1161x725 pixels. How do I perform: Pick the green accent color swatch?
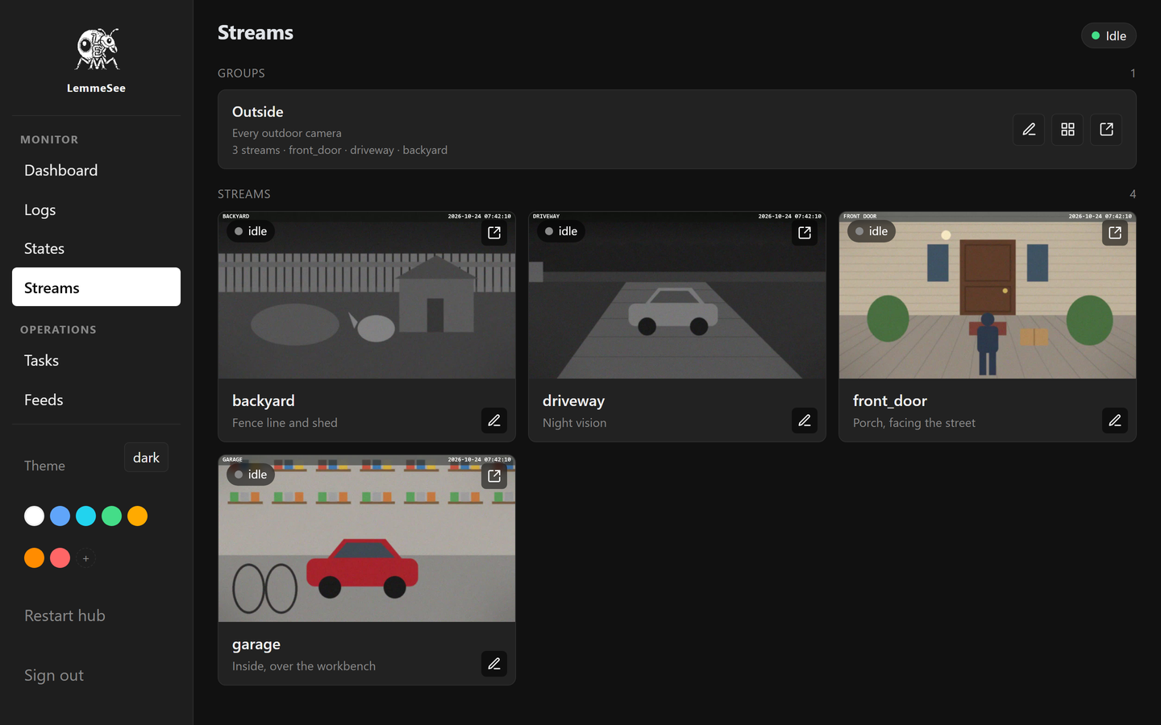pyautogui.click(x=111, y=516)
